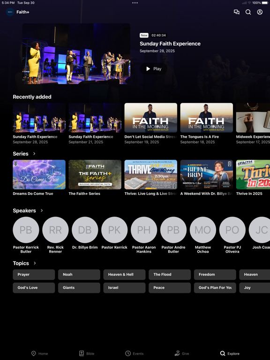The width and height of the screenshot is (270, 360).
Task: Choose the Prayer topic
Action: tap(34, 275)
